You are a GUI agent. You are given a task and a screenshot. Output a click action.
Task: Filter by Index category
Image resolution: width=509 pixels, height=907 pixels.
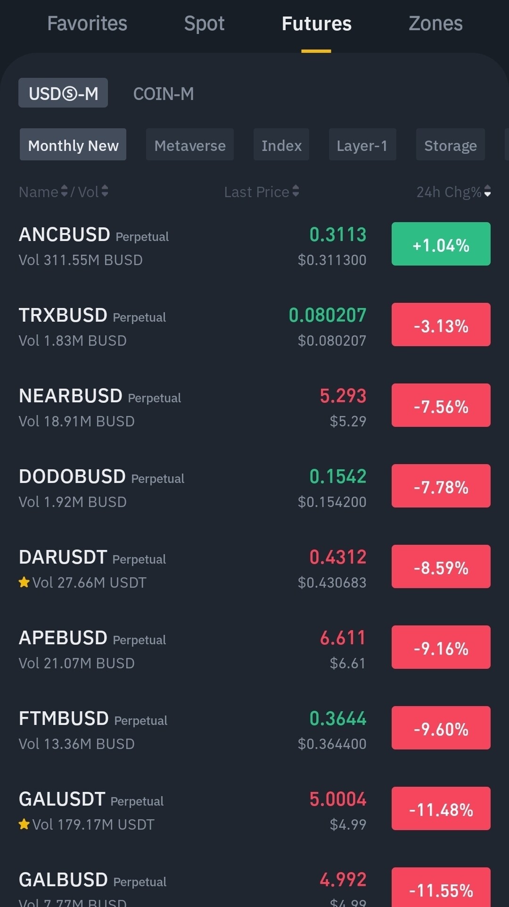(281, 145)
